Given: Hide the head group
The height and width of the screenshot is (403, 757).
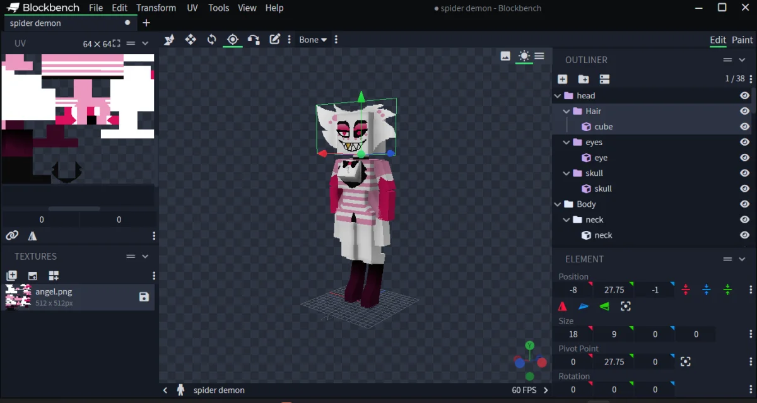Looking at the screenshot, I should (x=744, y=96).
